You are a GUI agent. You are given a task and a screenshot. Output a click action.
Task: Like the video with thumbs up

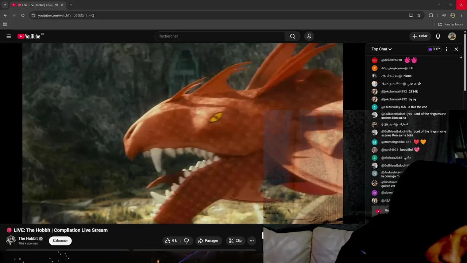pos(171,241)
